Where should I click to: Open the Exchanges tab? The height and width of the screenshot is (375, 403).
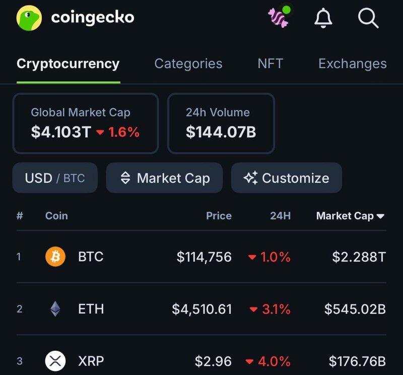pos(352,64)
